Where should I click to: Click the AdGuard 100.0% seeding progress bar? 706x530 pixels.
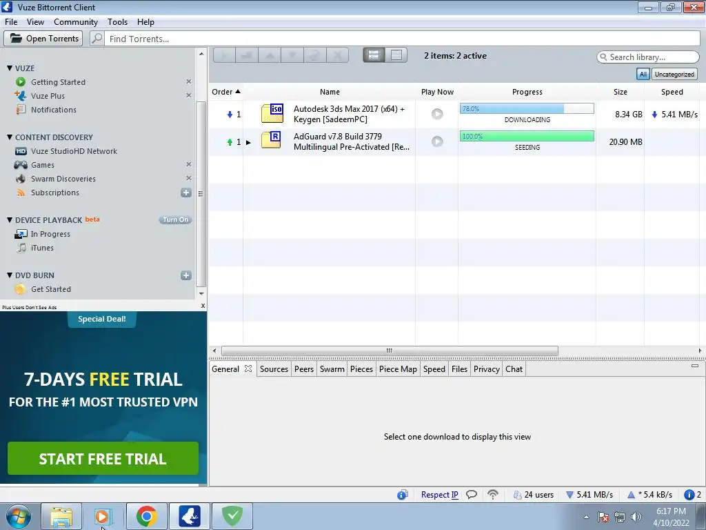526,136
